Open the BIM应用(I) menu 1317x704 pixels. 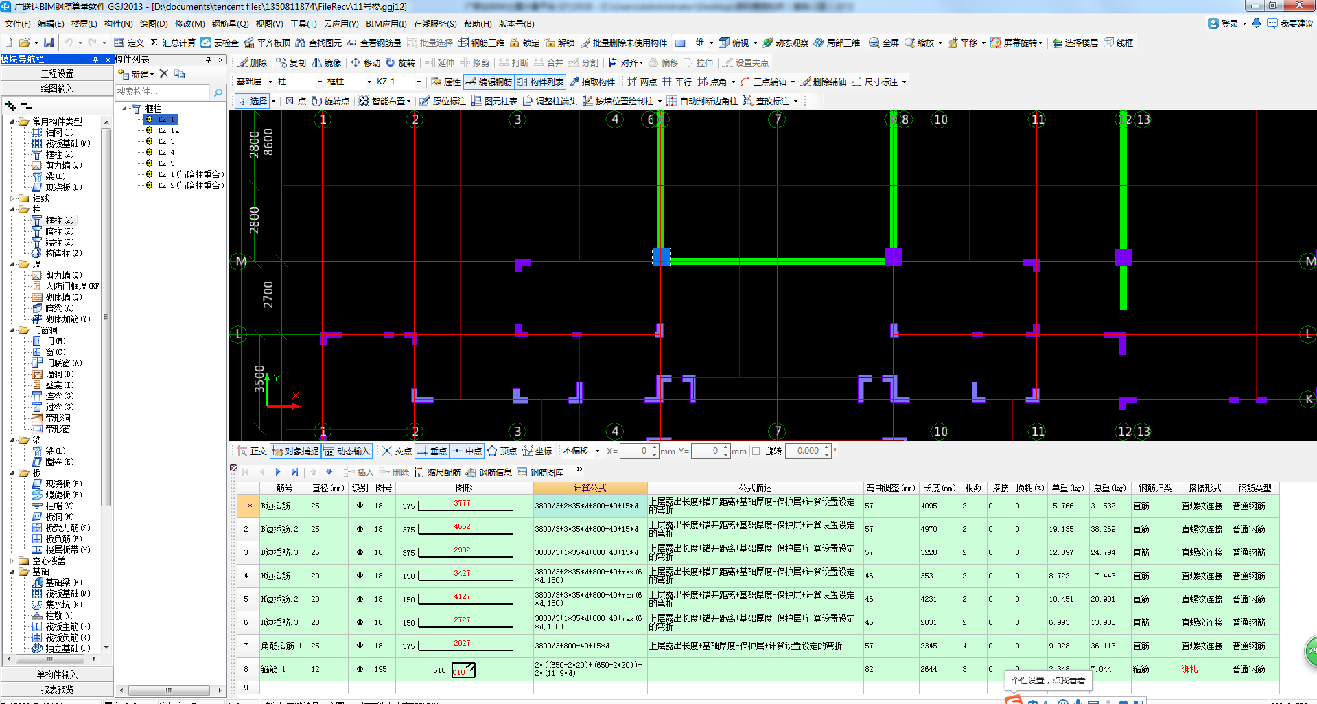pos(386,23)
